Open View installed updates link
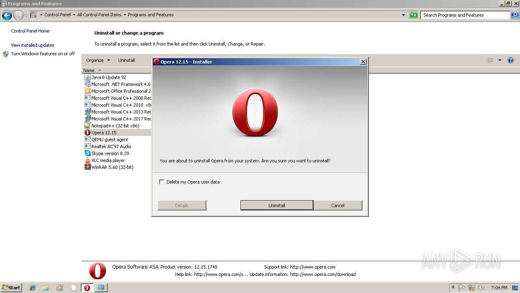This screenshot has width=520, height=293. 32,45
